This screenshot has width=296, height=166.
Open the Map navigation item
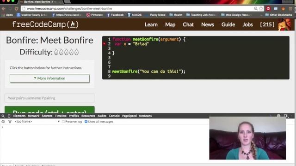[x=170, y=24]
